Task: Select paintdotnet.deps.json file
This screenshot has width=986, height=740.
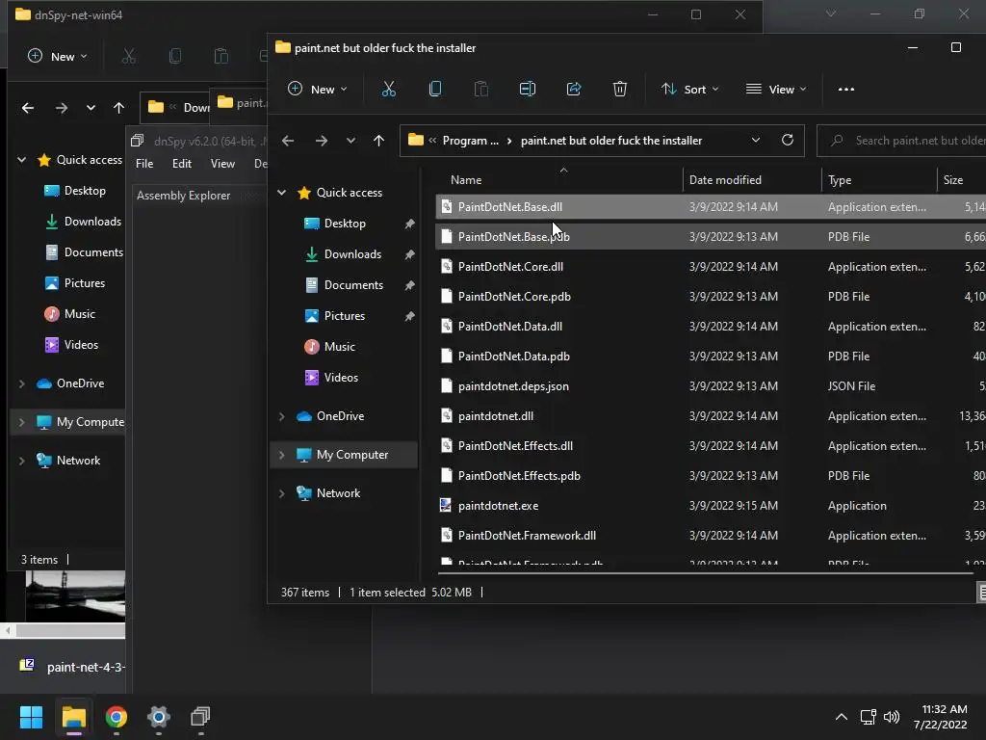Action: click(x=711, y=386)
